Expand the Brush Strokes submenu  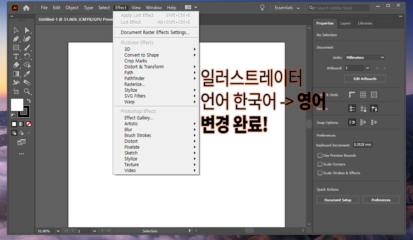point(156,135)
